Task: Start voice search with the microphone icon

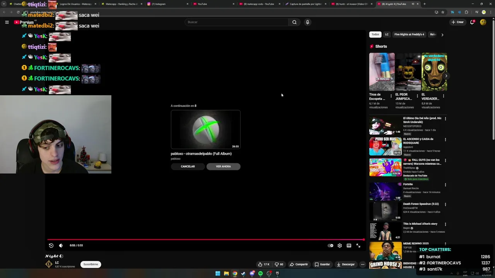Action: click(x=307, y=22)
